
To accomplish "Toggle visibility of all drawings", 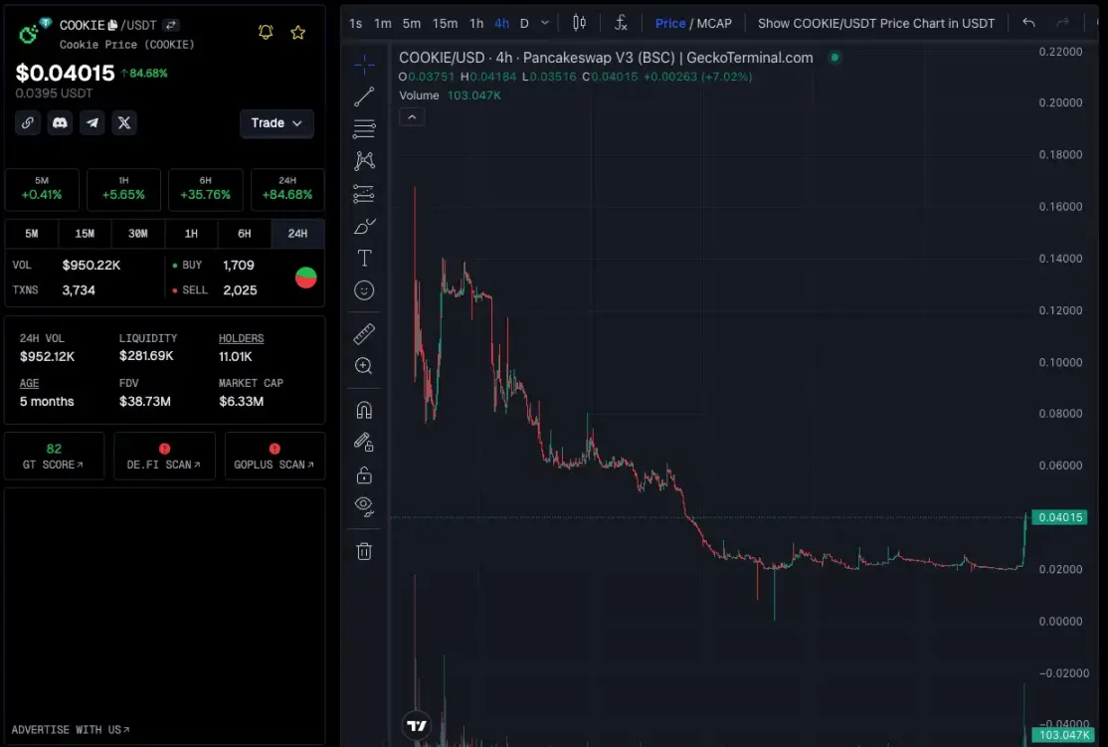I will click(364, 506).
